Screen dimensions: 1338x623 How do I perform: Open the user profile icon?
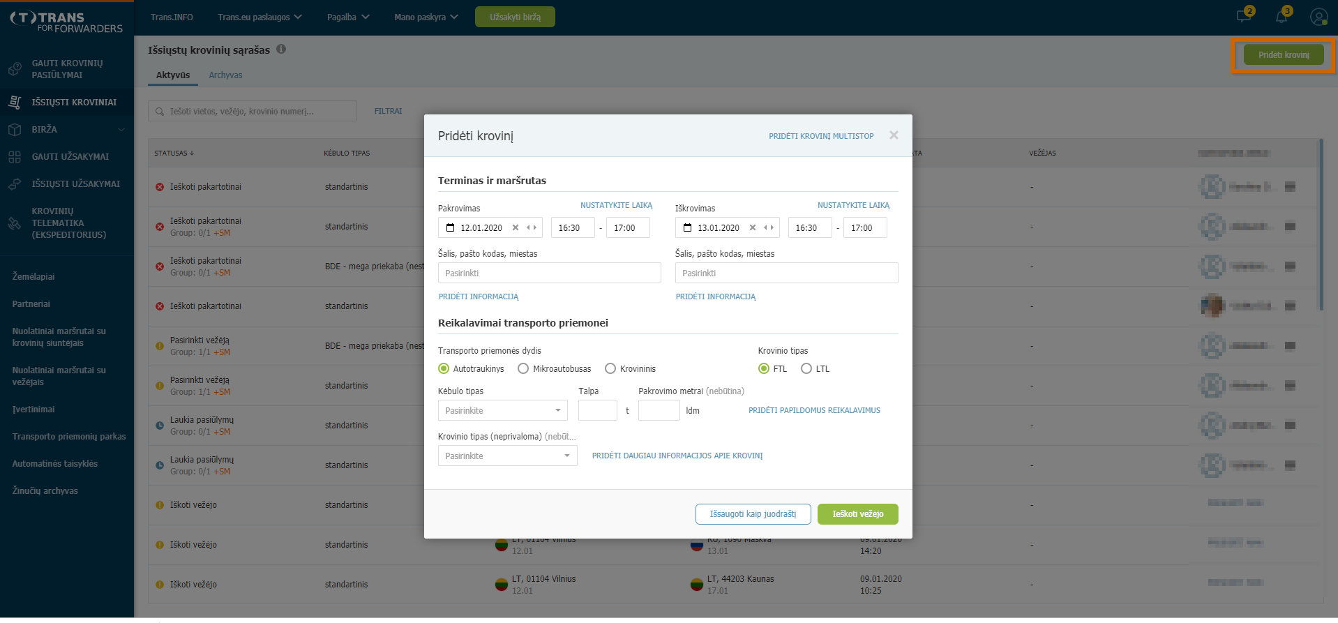pyautogui.click(x=1318, y=16)
